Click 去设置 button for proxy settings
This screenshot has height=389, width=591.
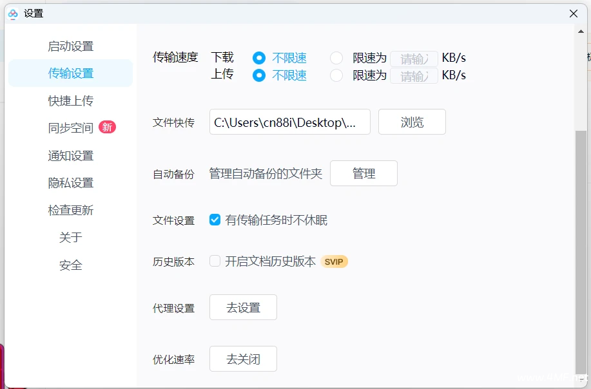click(243, 308)
